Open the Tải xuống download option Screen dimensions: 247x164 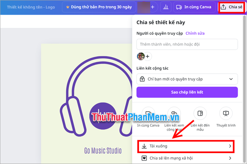tap(186, 146)
